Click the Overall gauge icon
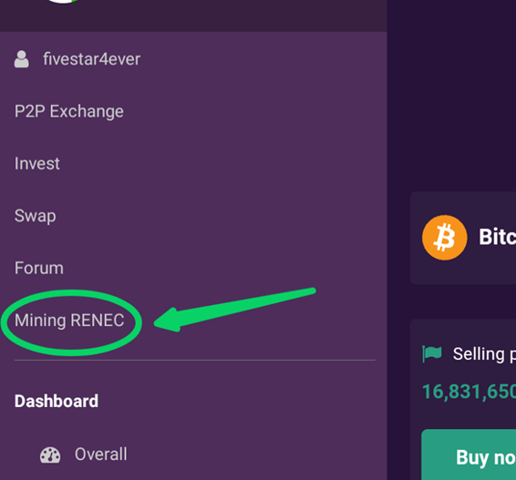 (50, 455)
